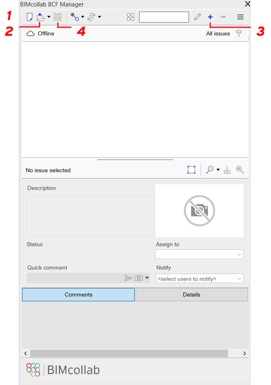The width and height of the screenshot is (271, 385).
Task: Click inside the Description text box
Action: [x=91, y=216]
